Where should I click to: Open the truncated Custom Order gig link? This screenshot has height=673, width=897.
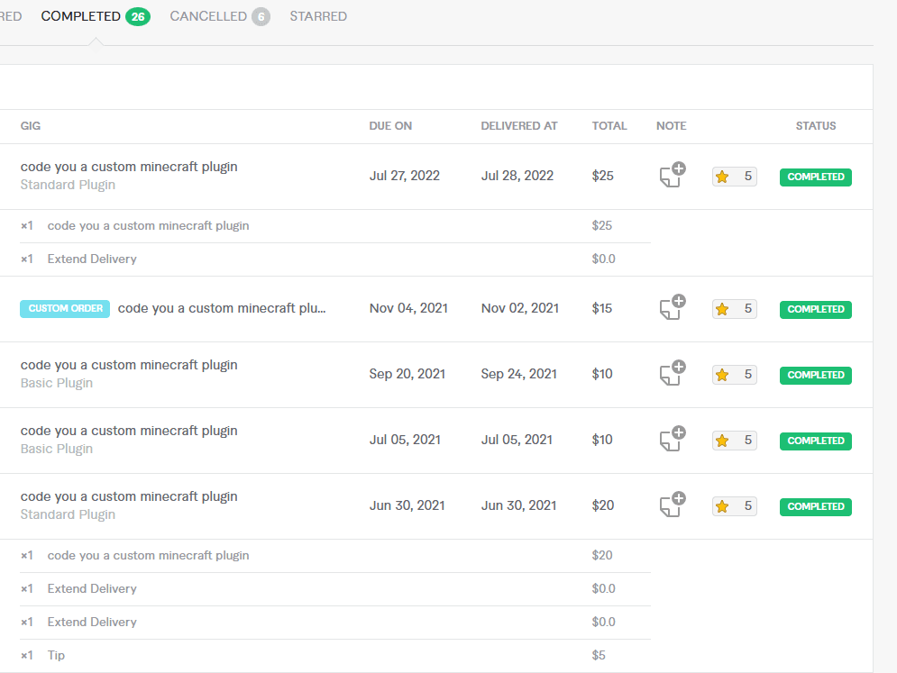[222, 308]
